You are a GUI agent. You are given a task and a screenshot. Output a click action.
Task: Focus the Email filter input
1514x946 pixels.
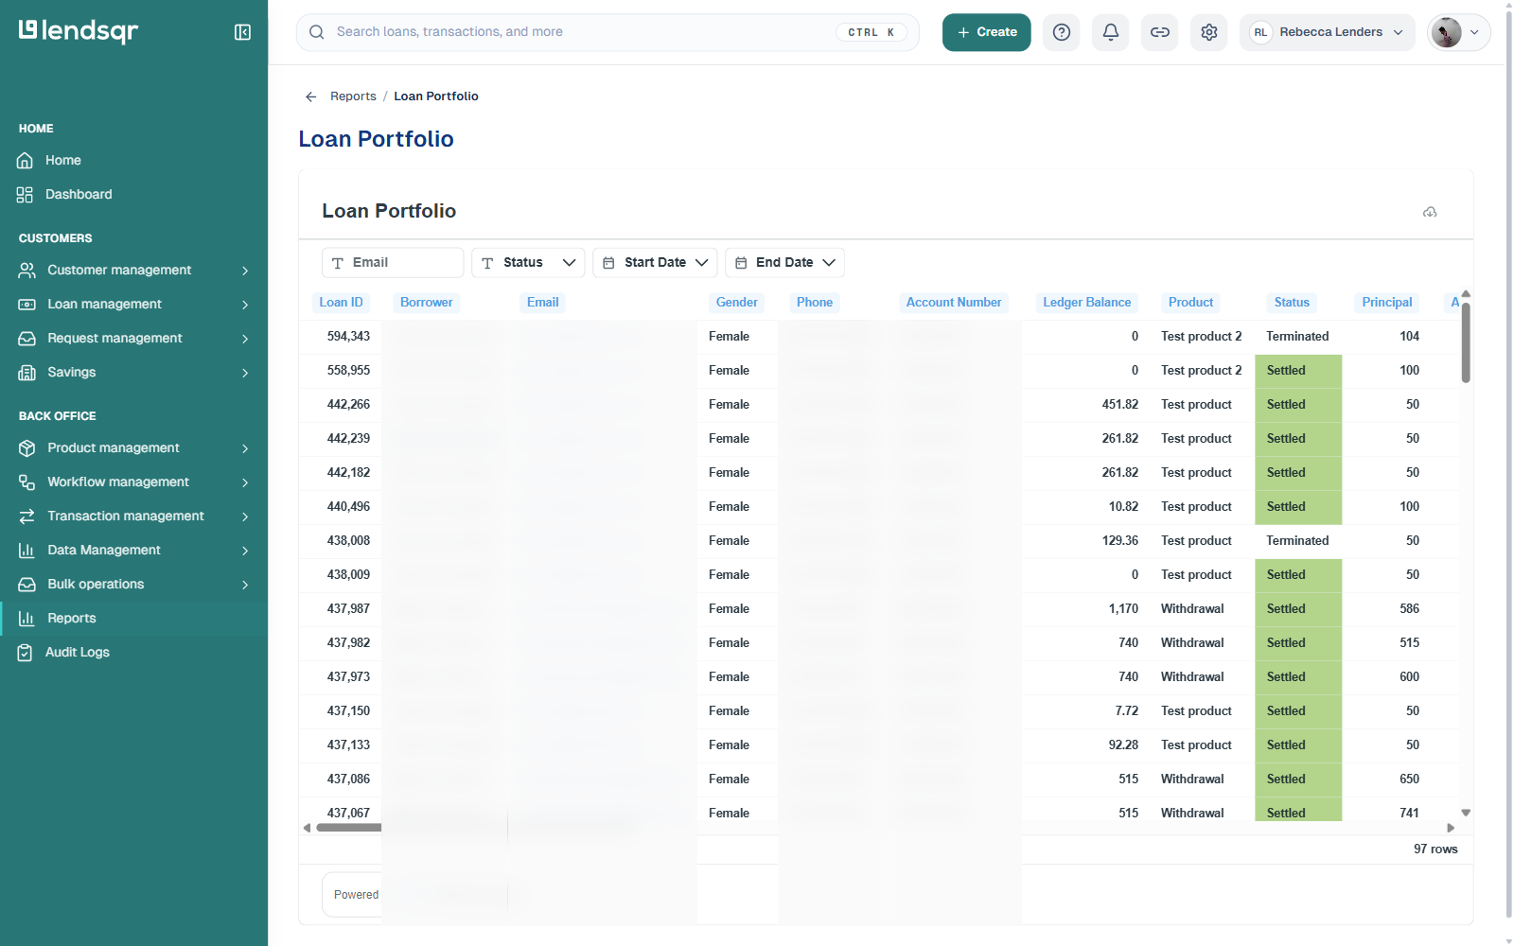393,263
